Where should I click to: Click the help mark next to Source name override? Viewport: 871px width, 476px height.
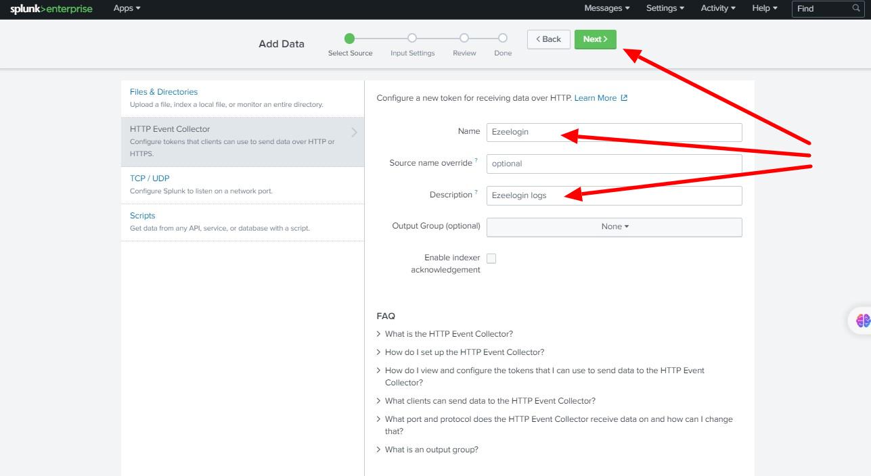point(476,160)
